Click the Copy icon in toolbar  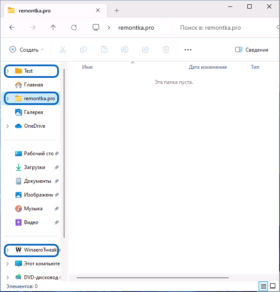(x=83, y=49)
